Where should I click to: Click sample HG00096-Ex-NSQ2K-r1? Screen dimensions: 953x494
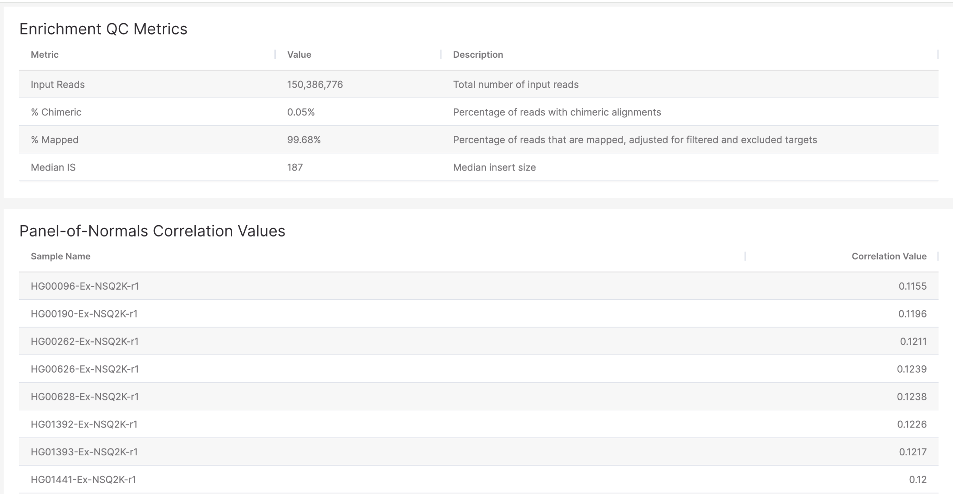pos(85,286)
